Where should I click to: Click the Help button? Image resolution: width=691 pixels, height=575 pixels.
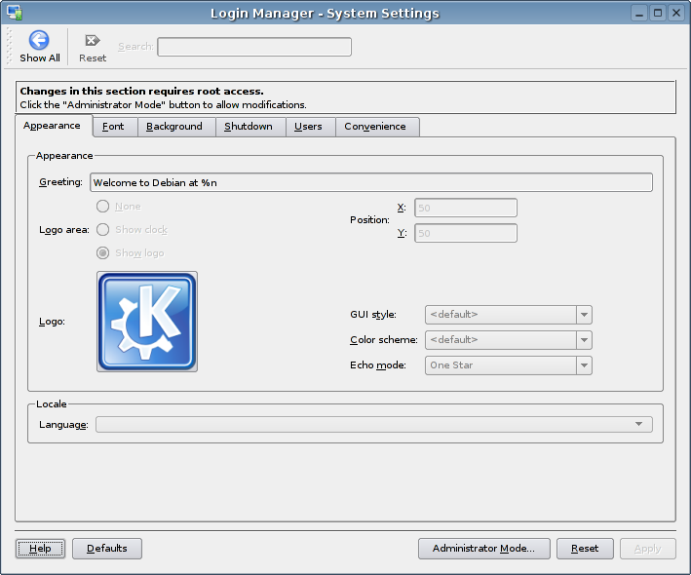pos(40,549)
